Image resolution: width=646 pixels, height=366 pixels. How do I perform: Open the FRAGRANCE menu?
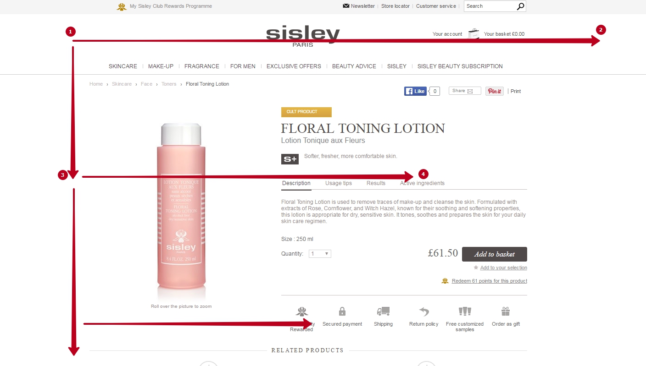tap(202, 66)
